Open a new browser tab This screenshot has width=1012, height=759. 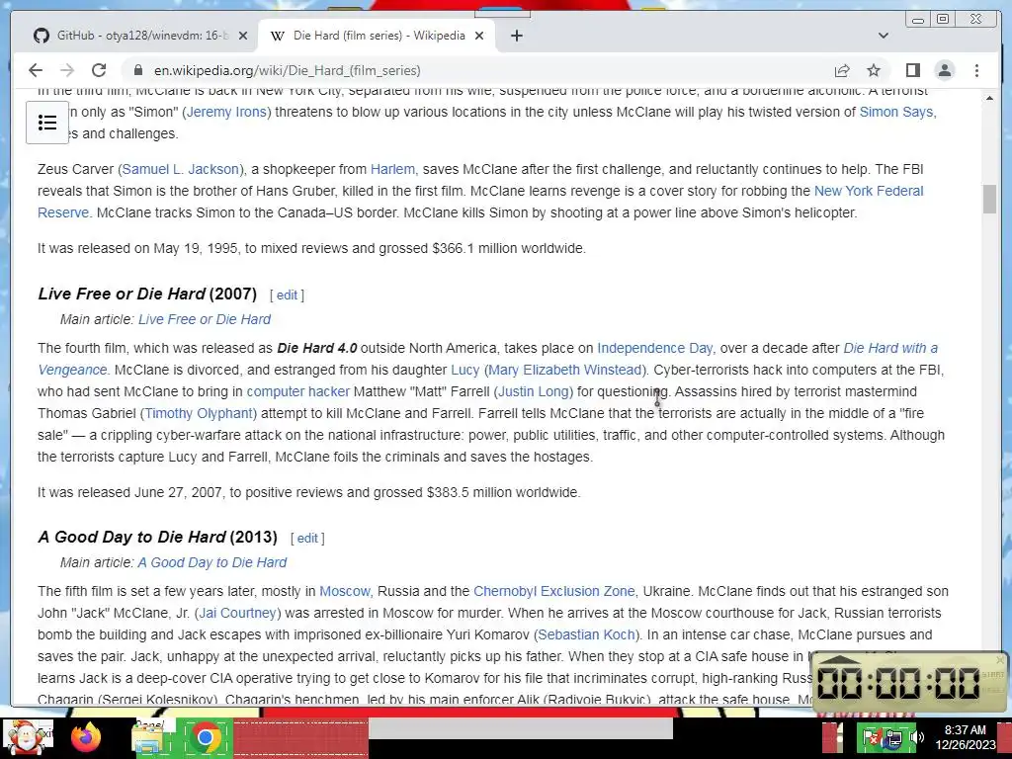coord(516,36)
